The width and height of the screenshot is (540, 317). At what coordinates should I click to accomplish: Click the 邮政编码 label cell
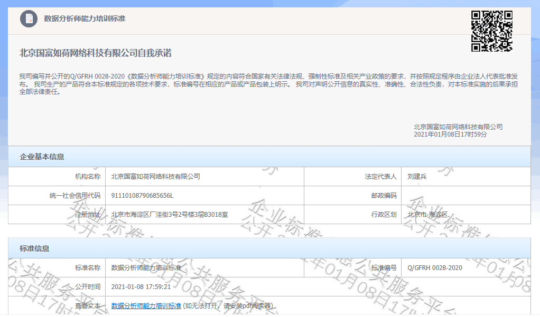pyautogui.click(x=352, y=196)
